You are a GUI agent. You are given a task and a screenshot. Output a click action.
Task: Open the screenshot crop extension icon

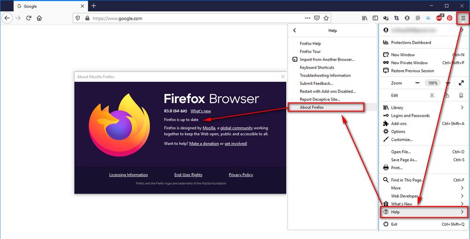(x=397, y=18)
